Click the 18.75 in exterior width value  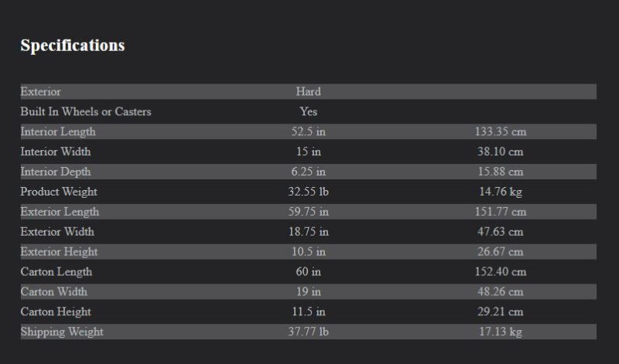pos(308,232)
